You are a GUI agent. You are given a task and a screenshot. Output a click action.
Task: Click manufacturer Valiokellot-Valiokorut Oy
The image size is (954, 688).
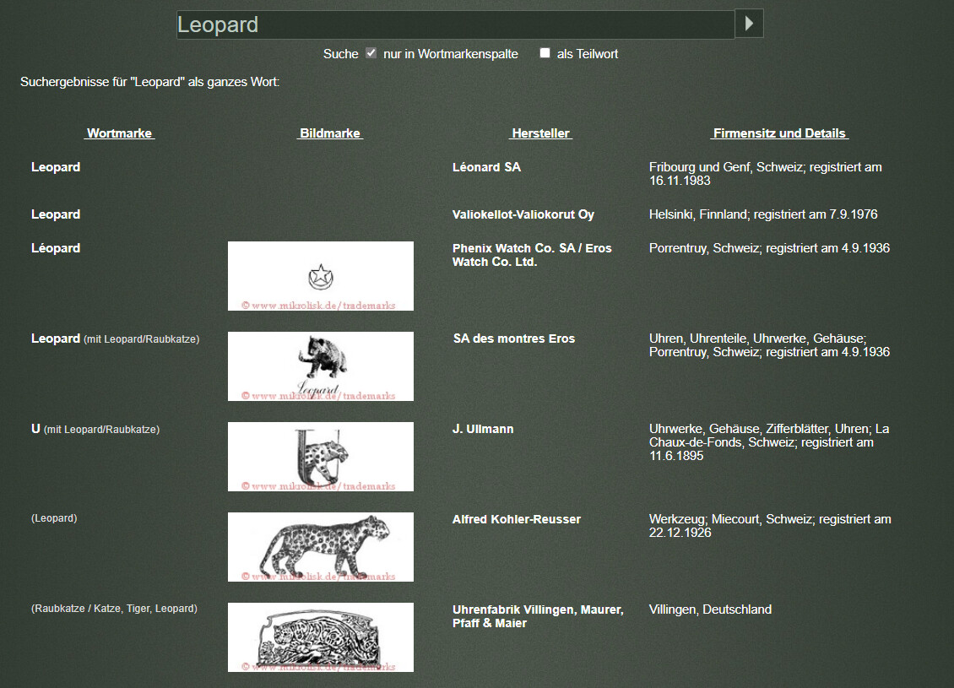point(523,214)
